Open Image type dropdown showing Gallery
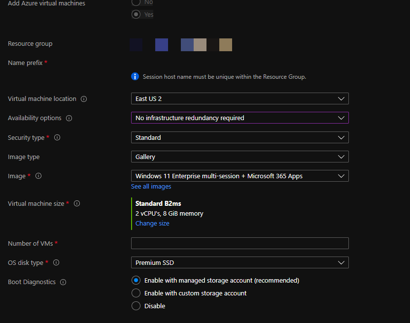This screenshot has width=410, height=323. (x=240, y=157)
